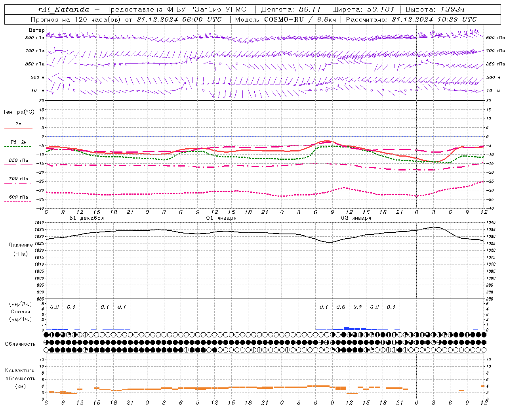Click the 31 декабря date label
Image resolution: width=507 pixels, height=406 pixels.
(x=87, y=218)
